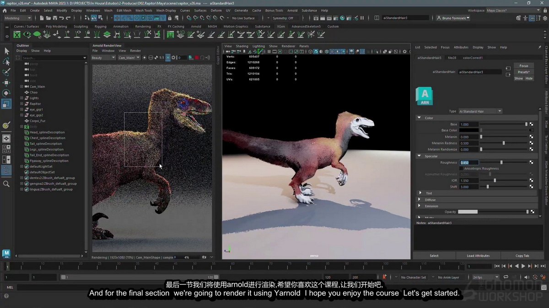This screenshot has height=308, width=549.
Task: Open the Mesh Tools menu
Action: click(x=144, y=10)
